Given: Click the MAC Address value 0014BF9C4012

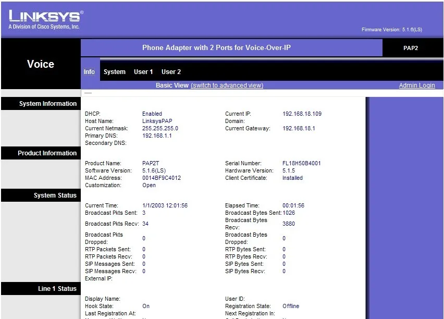Looking at the screenshot, I should 162,178.
